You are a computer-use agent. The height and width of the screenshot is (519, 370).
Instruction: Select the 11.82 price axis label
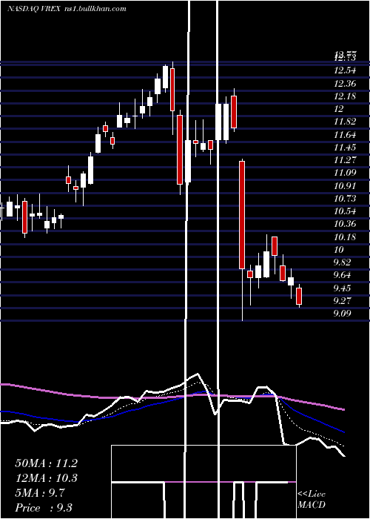tap(345, 122)
